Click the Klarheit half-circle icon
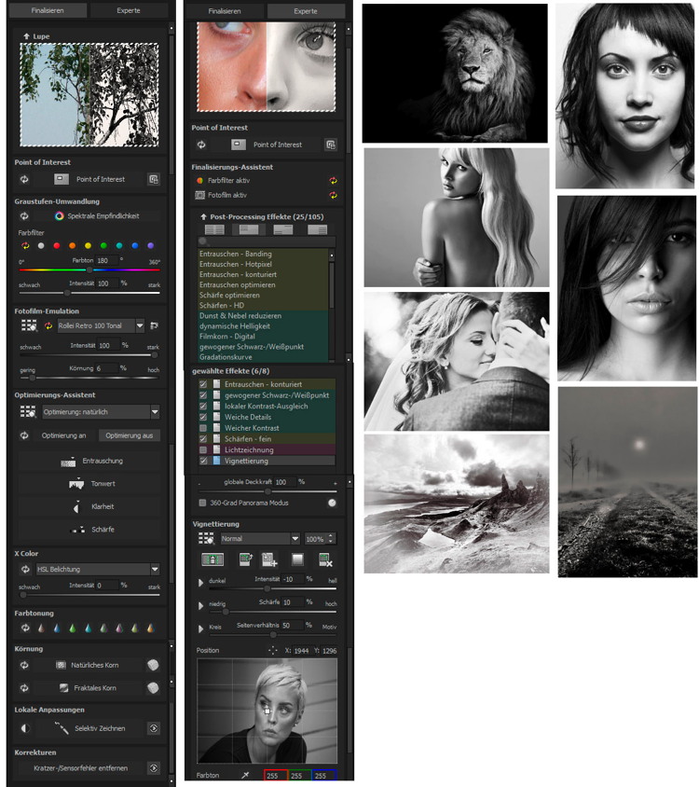Viewport: 699px width, 787px height. pyautogui.click(x=75, y=506)
